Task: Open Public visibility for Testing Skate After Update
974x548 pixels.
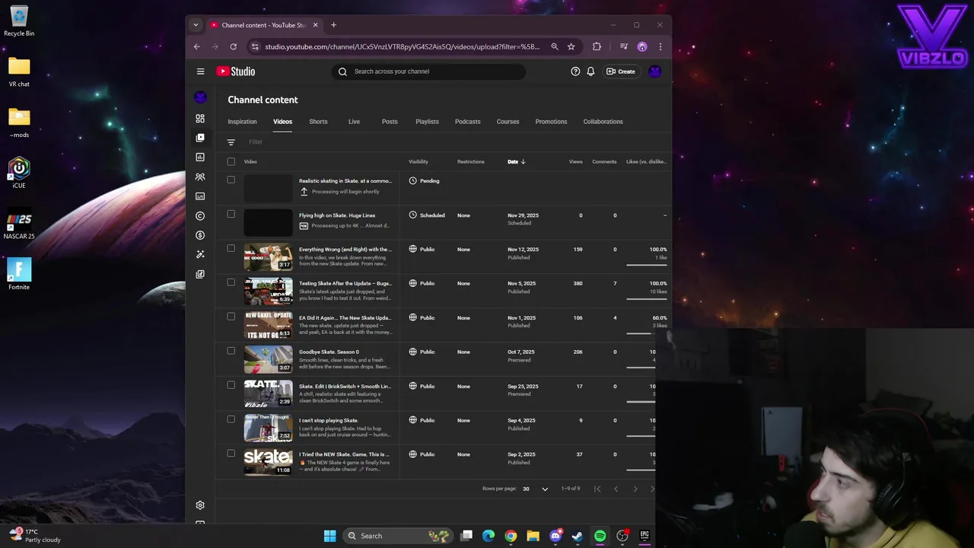Action: (422, 283)
